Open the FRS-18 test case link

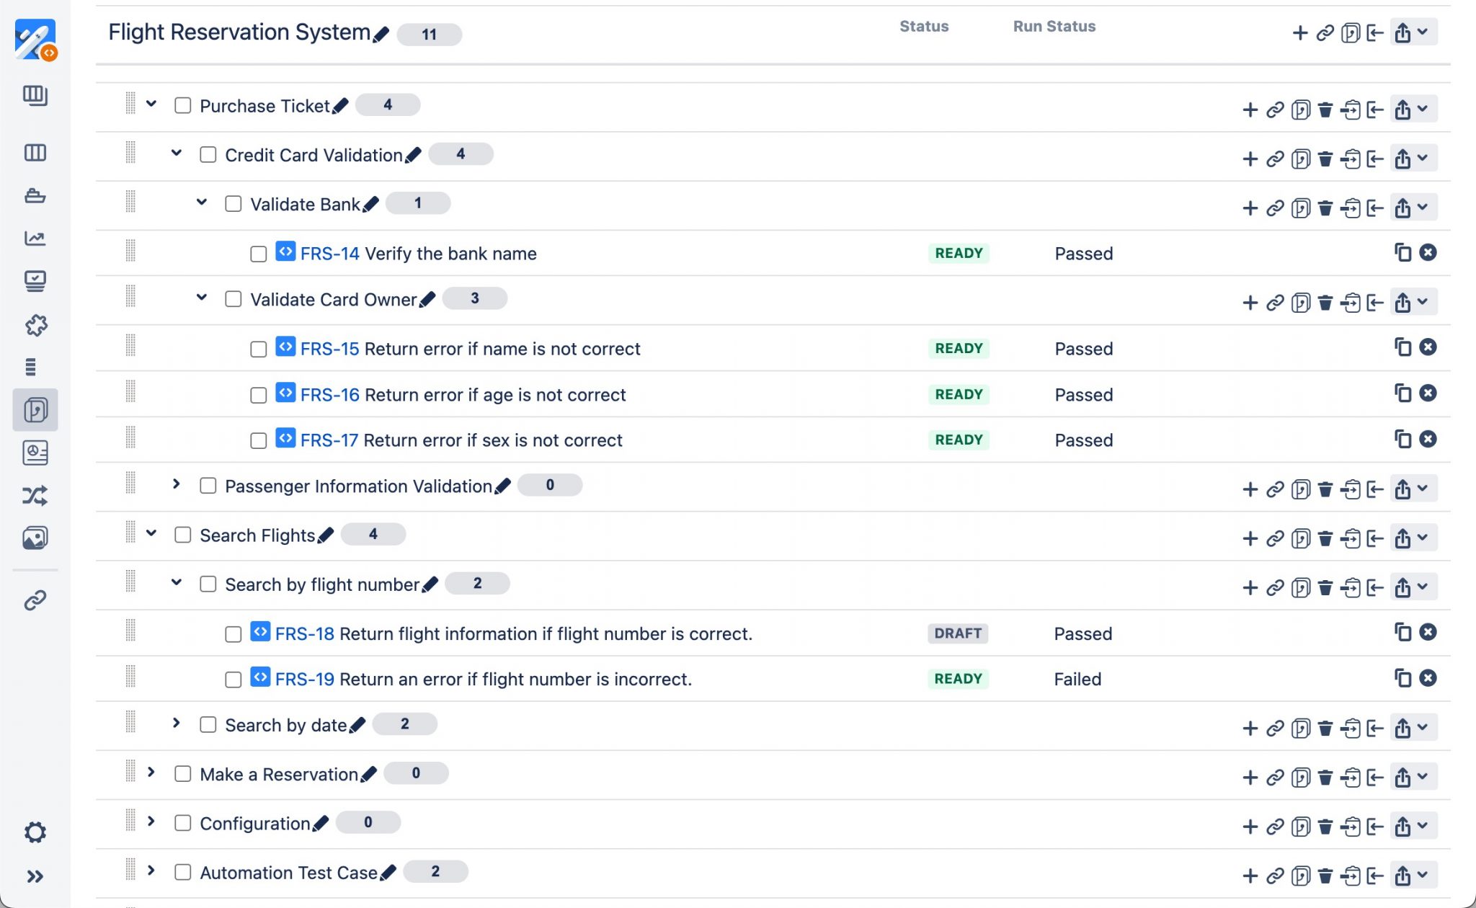pos(304,634)
